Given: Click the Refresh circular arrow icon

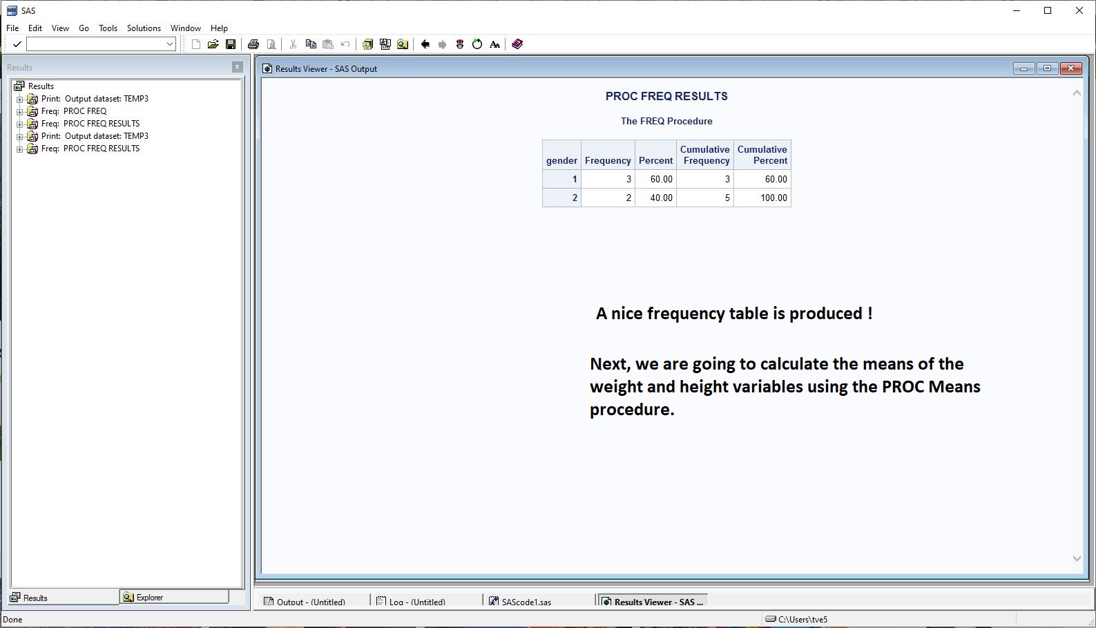Looking at the screenshot, I should click(x=477, y=44).
